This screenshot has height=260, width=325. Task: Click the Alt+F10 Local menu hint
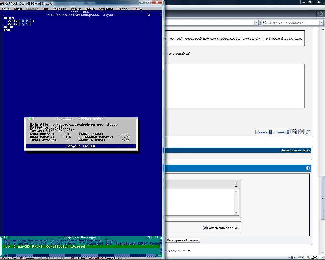(x=107, y=258)
